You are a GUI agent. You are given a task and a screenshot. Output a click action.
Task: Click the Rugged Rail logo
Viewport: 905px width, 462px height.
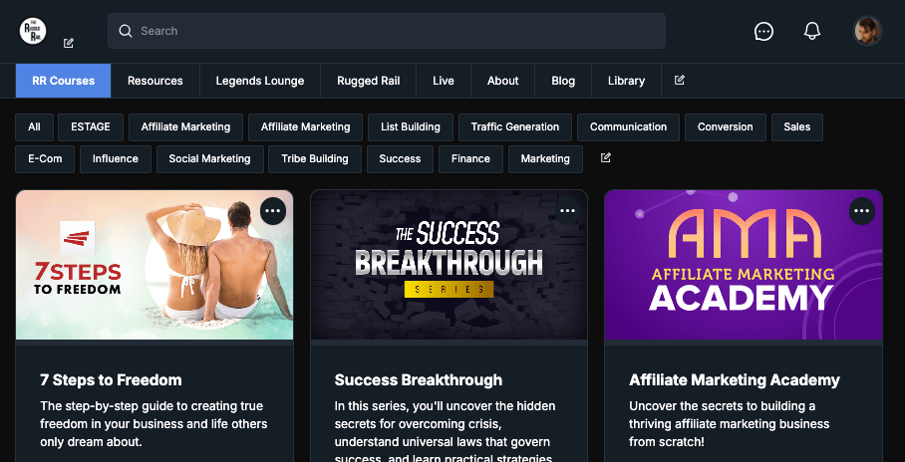(33, 31)
